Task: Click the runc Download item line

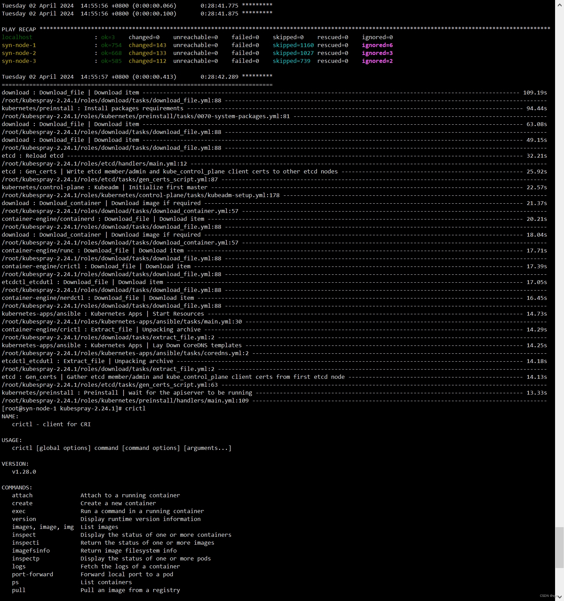Action: click(274, 250)
